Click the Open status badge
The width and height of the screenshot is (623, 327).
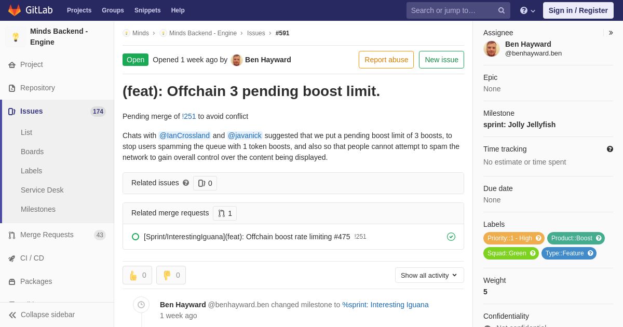136,60
